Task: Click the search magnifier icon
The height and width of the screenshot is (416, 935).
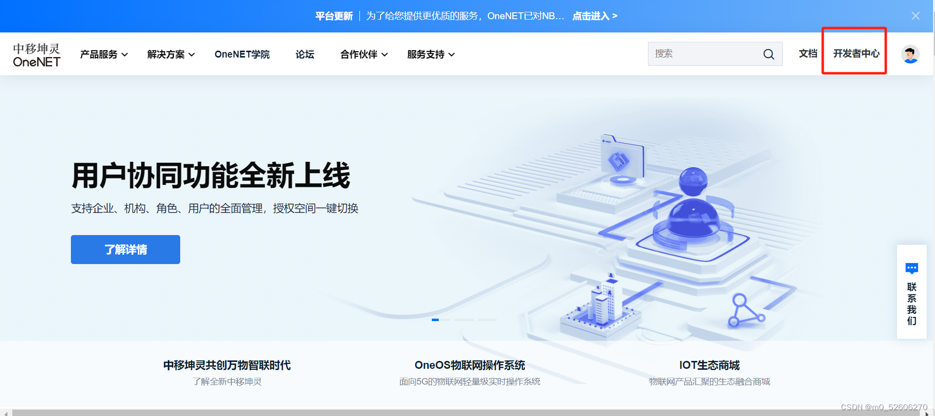Action: tap(769, 54)
